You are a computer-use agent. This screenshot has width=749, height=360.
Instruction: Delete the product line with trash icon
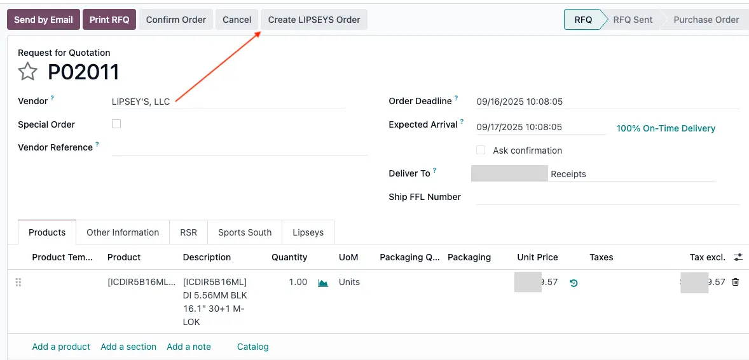[736, 283]
